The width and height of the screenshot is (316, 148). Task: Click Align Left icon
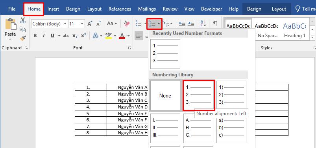point(139,36)
